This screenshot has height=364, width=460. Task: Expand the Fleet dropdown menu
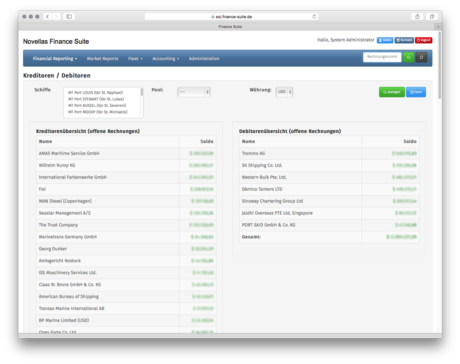135,59
